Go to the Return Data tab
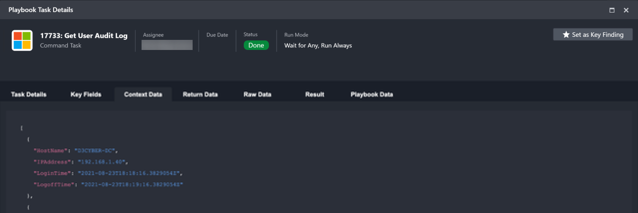 pos(200,94)
